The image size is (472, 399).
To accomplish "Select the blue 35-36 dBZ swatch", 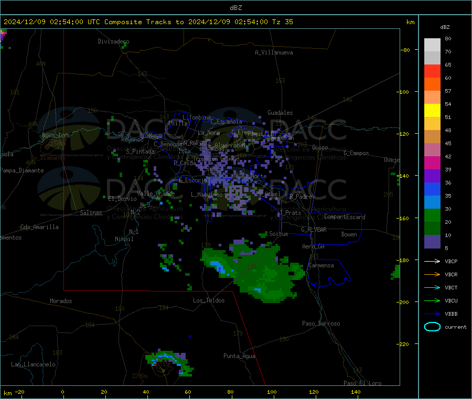I will (x=432, y=189).
